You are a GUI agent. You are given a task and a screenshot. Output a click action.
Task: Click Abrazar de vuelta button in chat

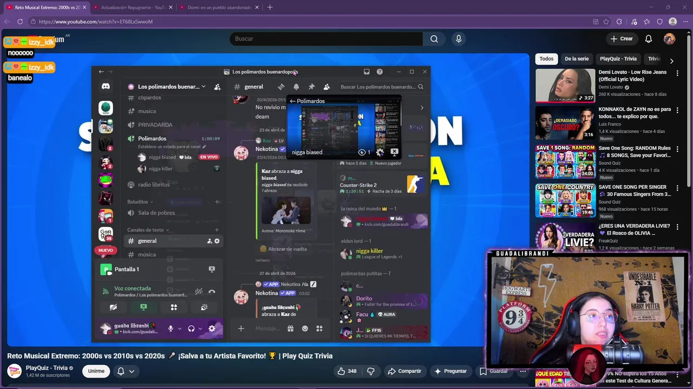point(283,249)
